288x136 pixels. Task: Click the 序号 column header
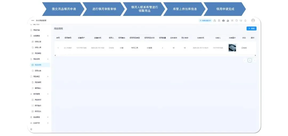click(58, 38)
